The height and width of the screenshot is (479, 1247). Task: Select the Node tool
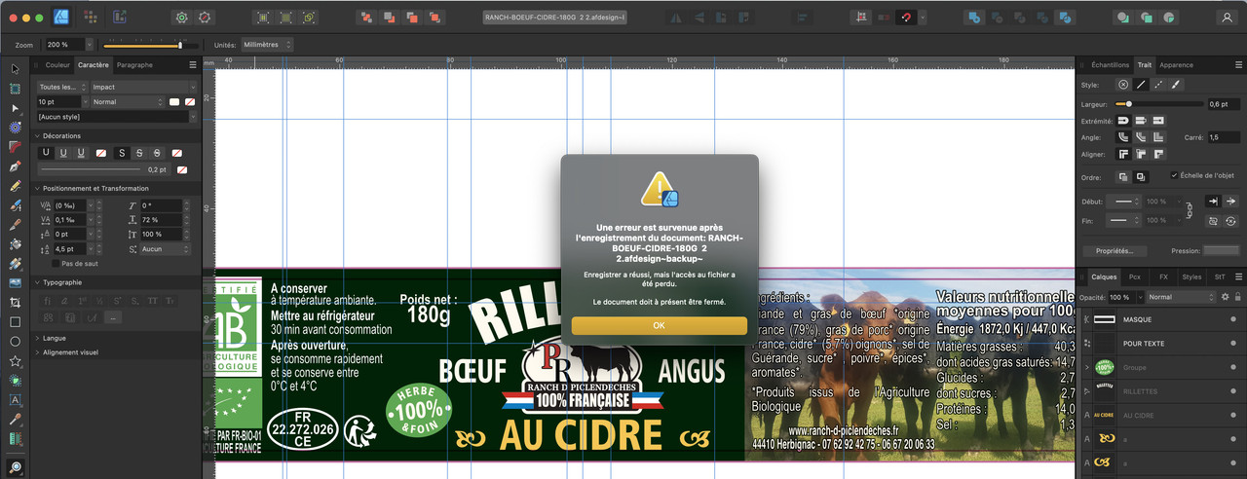coord(15,108)
